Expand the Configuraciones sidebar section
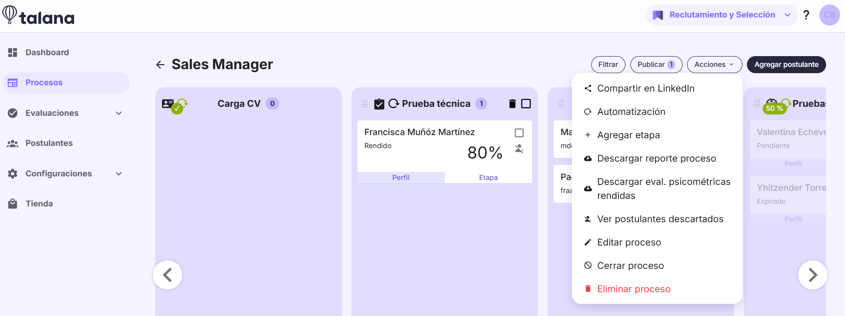 (119, 174)
